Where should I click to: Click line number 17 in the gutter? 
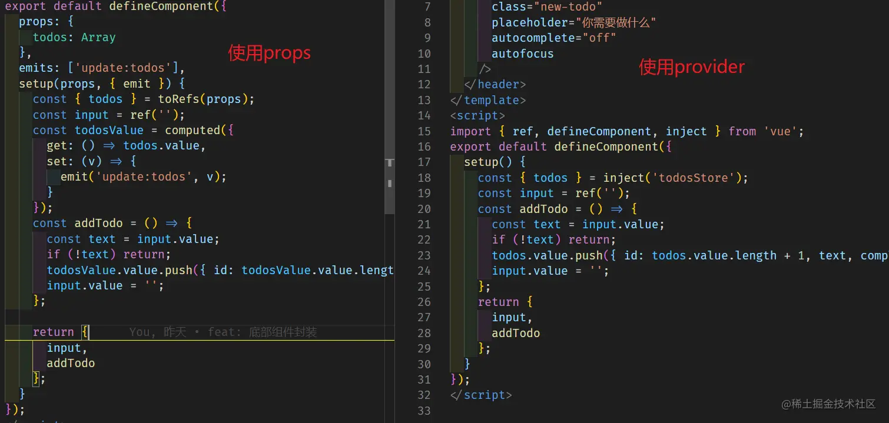(x=424, y=162)
